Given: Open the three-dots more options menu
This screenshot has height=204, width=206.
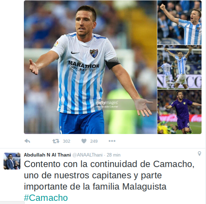Looking at the screenshot, I should pyautogui.click(x=112, y=141).
